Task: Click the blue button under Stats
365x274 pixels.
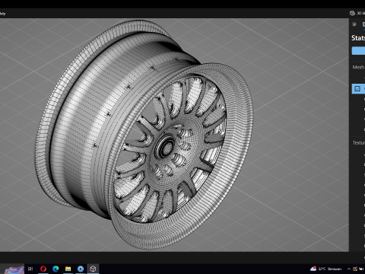Action: (x=358, y=51)
